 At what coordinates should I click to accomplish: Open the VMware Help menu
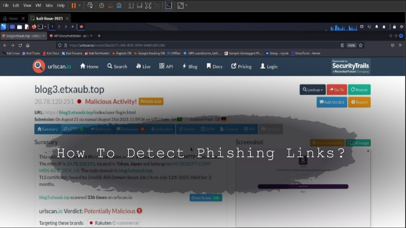point(61,5)
